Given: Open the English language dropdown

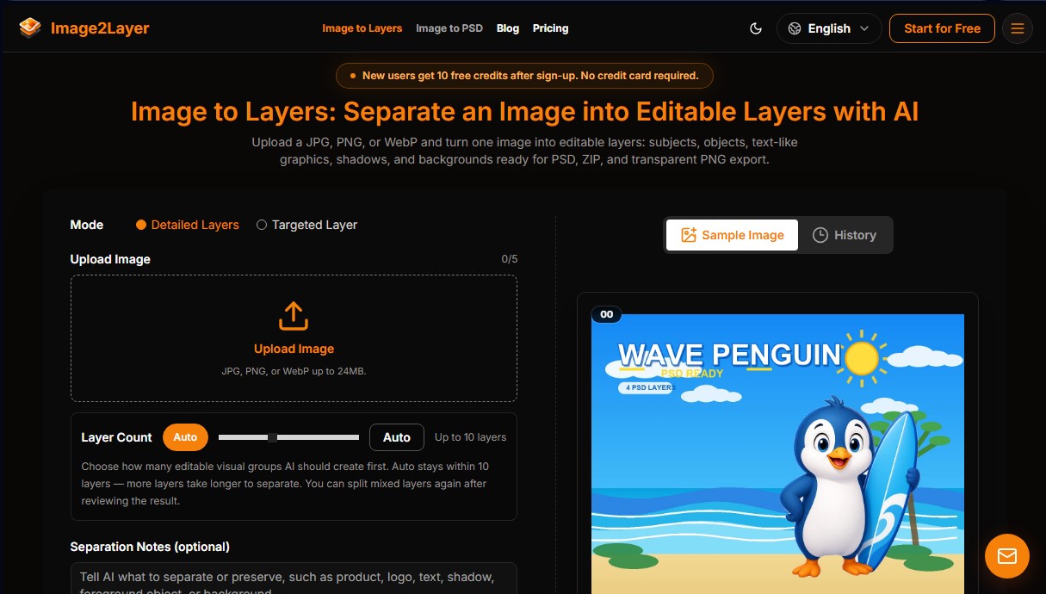Looking at the screenshot, I should 829,28.
